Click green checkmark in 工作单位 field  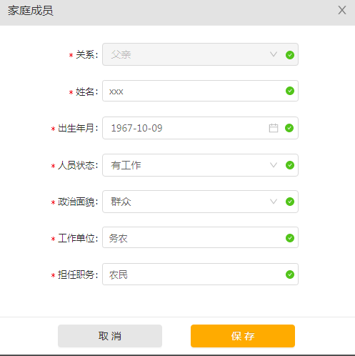click(x=290, y=238)
